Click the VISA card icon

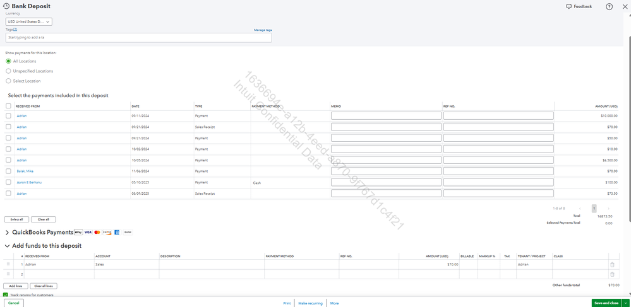tap(88, 232)
